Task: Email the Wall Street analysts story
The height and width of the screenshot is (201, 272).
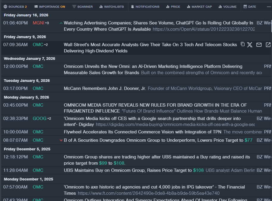Action: point(259,45)
